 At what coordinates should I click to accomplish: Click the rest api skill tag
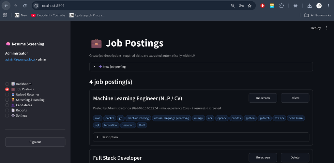[x=279, y=118]
